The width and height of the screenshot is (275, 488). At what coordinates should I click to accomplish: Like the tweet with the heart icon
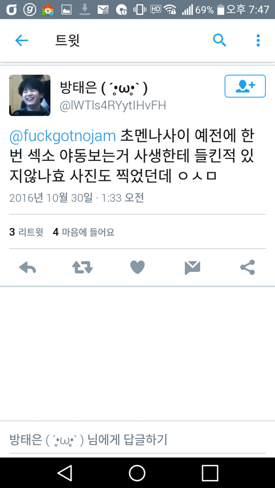click(x=137, y=267)
